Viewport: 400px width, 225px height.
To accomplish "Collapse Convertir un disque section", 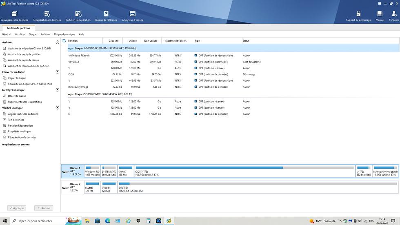I will point(58,72).
